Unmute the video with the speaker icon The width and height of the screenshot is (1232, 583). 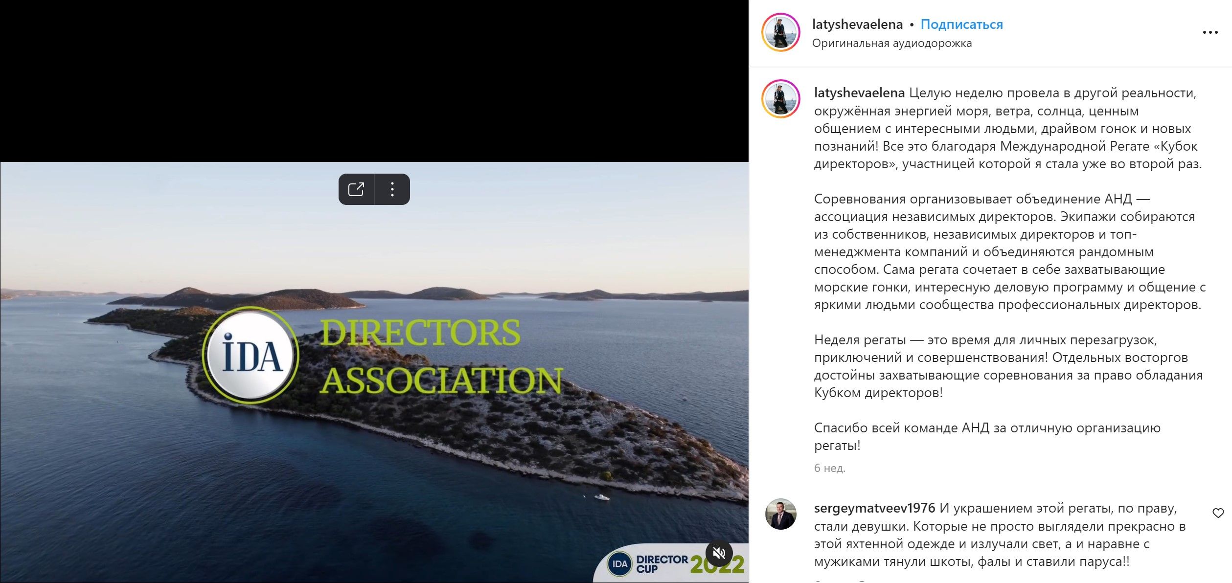coord(719,553)
